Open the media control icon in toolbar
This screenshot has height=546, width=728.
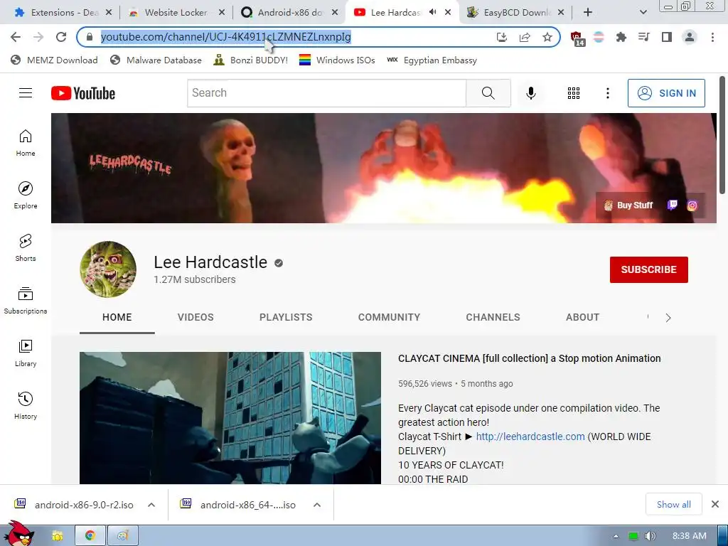click(x=643, y=37)
